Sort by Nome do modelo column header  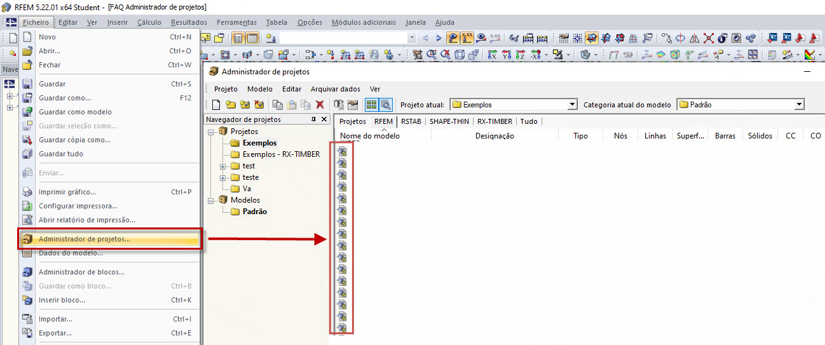click(x=383, y=135)
